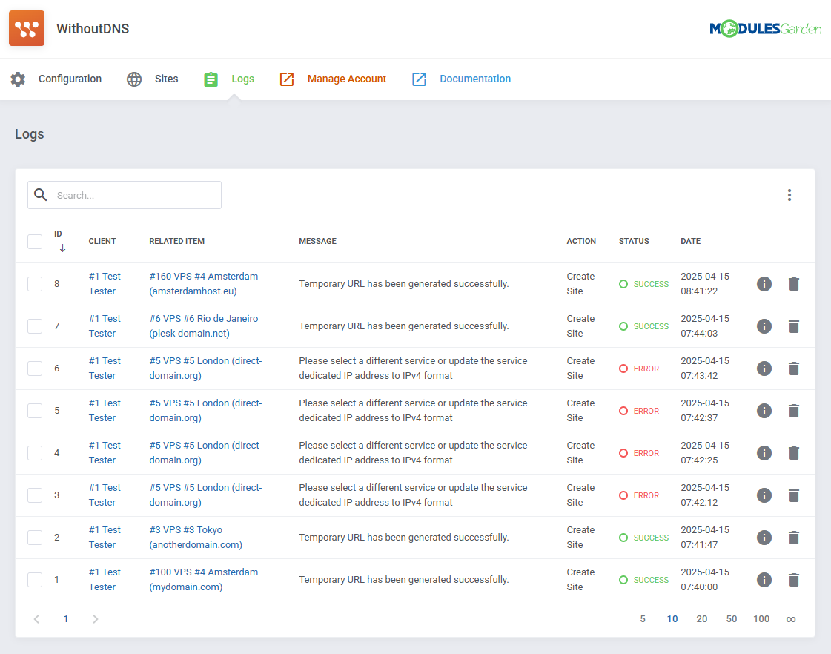Delete log ID 2 using trash icon
The width and height of the screenshot is (831, 654).
point(794,538)
